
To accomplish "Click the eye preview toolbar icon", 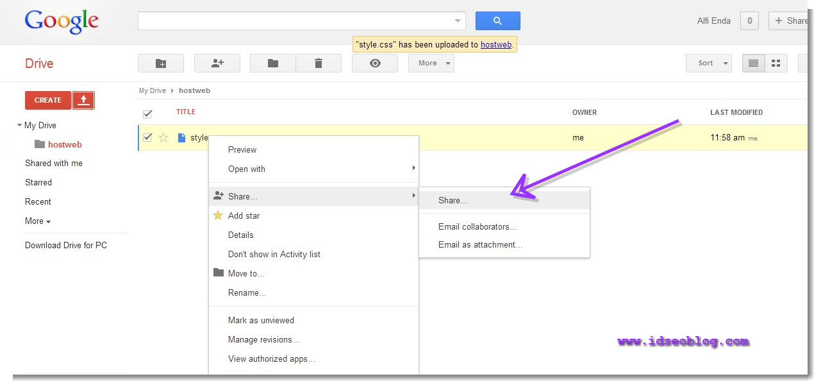I will click(375, 63).
